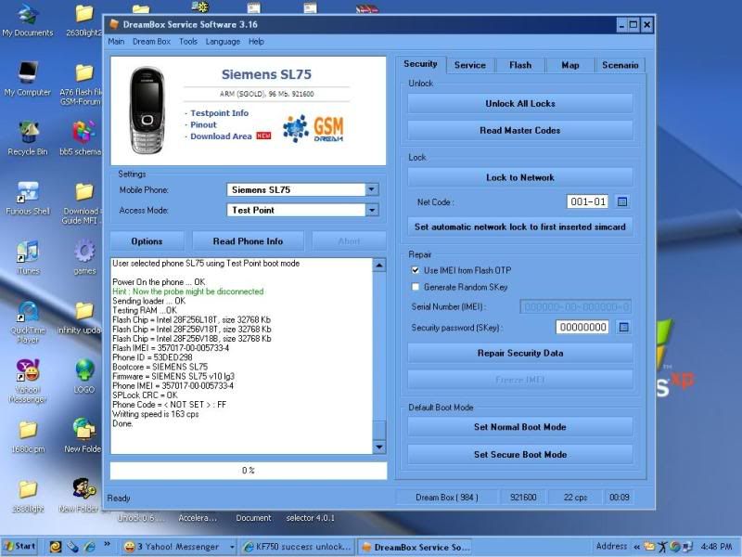Click the Security password SKey field
Screen dimensions: 742x557
[x=582, y=327]
